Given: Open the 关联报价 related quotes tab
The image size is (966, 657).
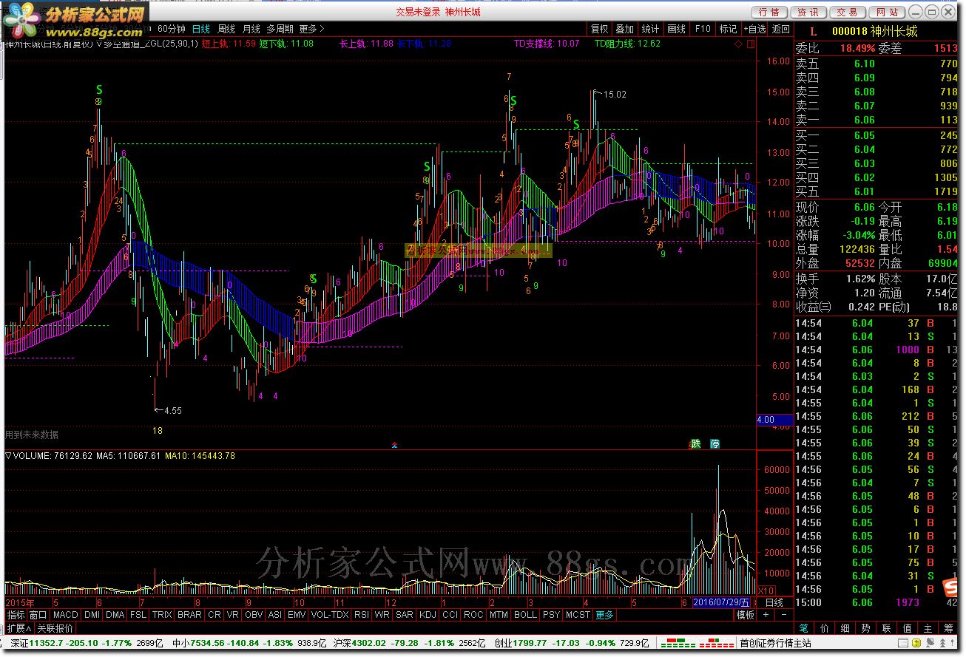Looking at the screenshot, I should point(55,628).
